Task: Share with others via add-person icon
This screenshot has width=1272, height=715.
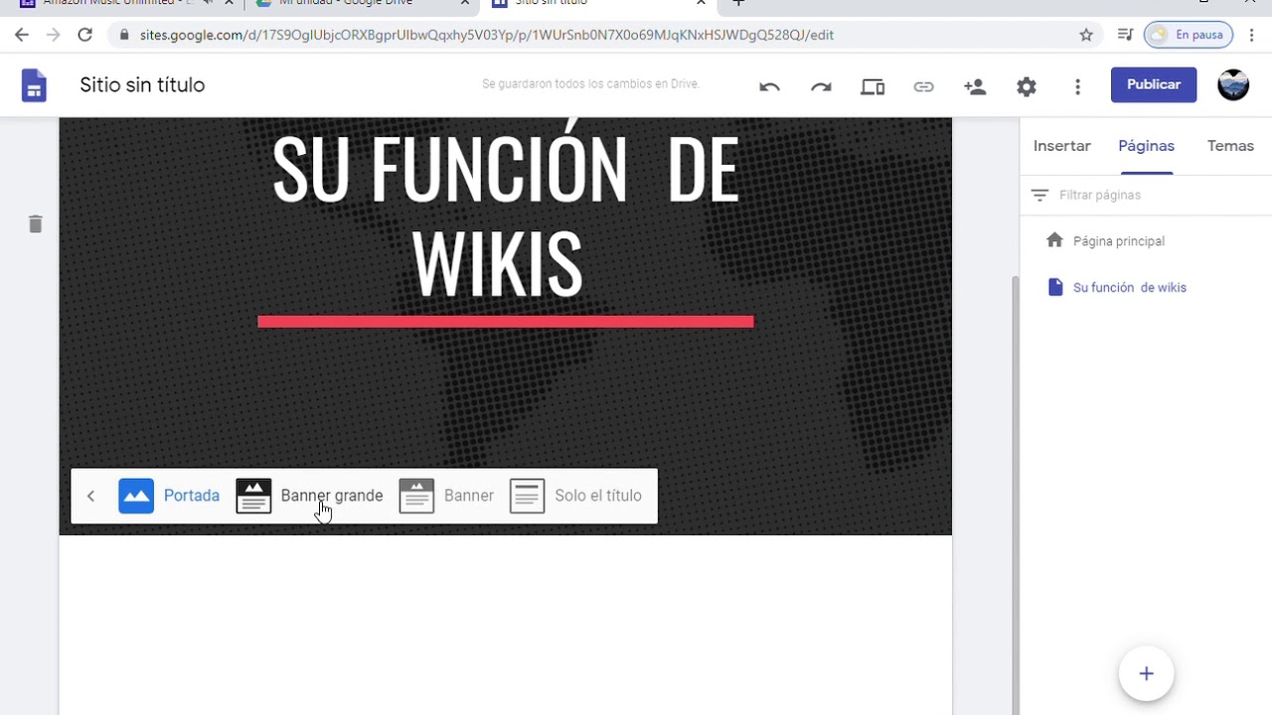Action: [x=975, y=86]
